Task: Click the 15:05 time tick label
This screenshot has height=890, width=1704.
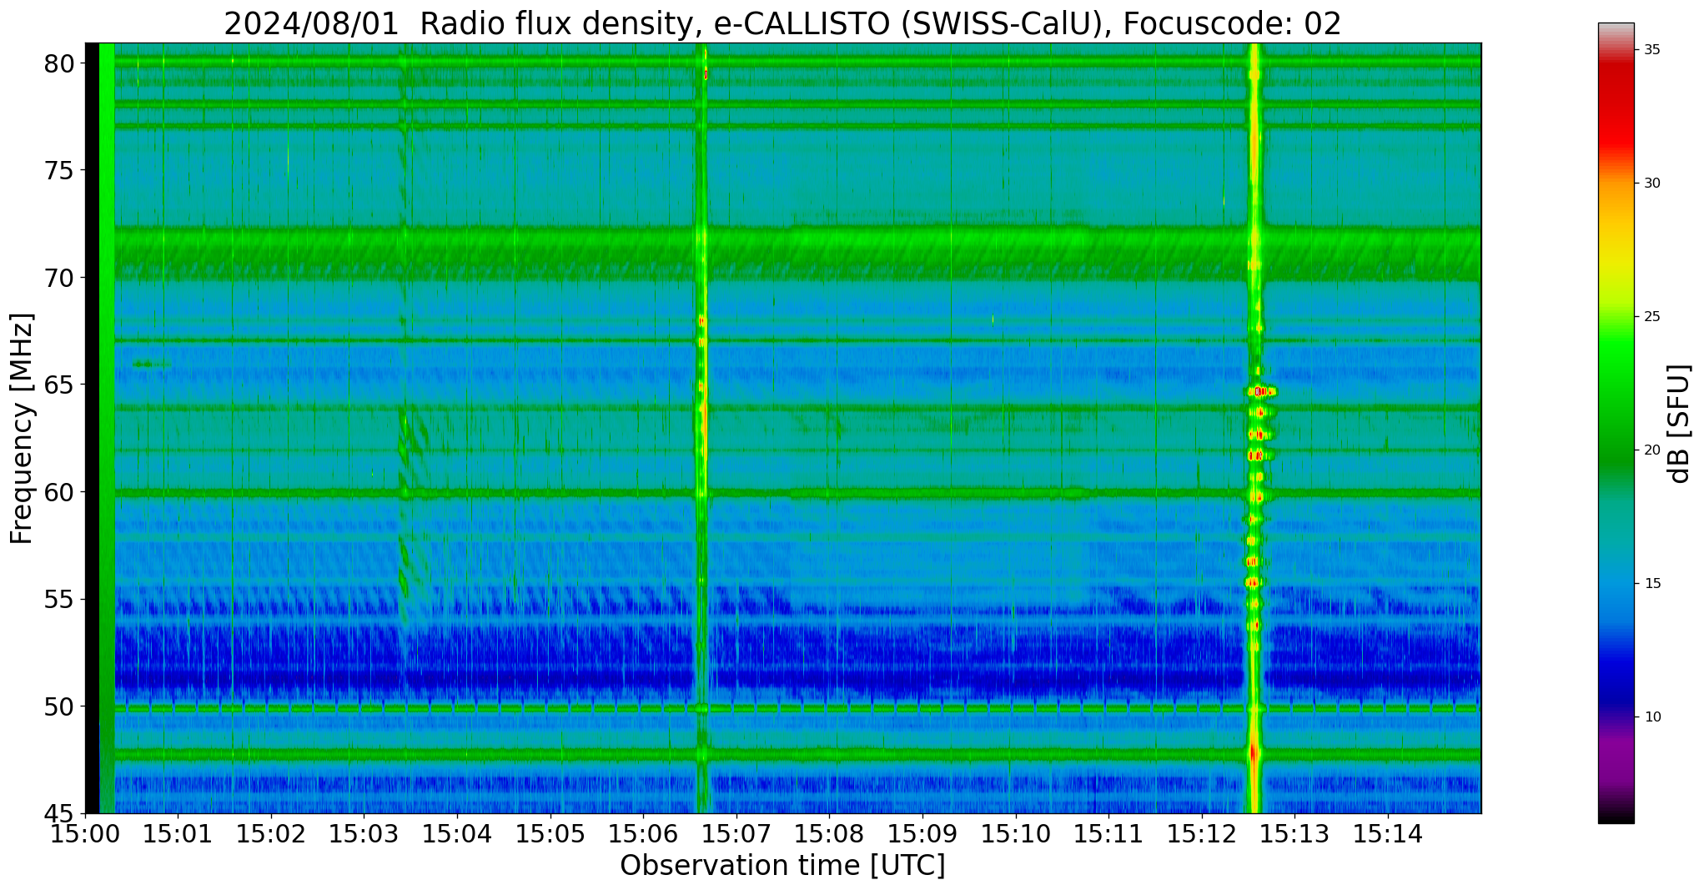Action: coord(550,833)
